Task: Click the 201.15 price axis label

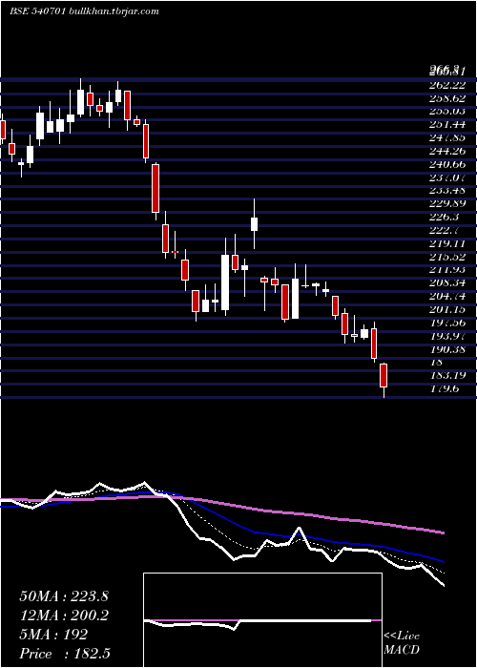Action: [x=446, y=310]
